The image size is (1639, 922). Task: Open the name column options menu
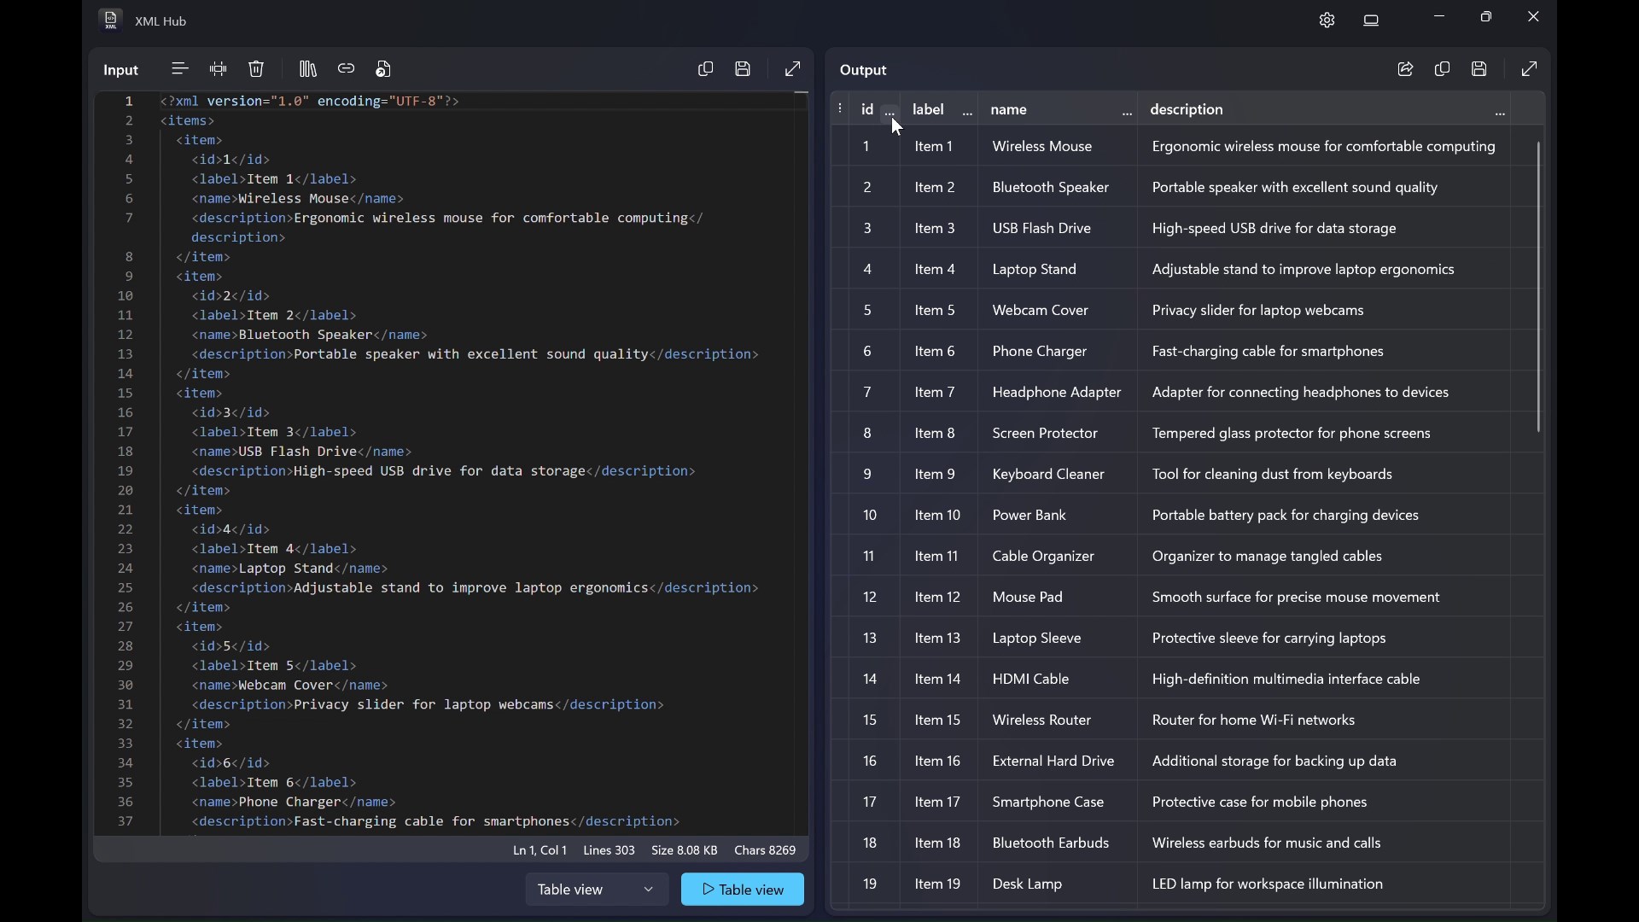coord(1128,113)
